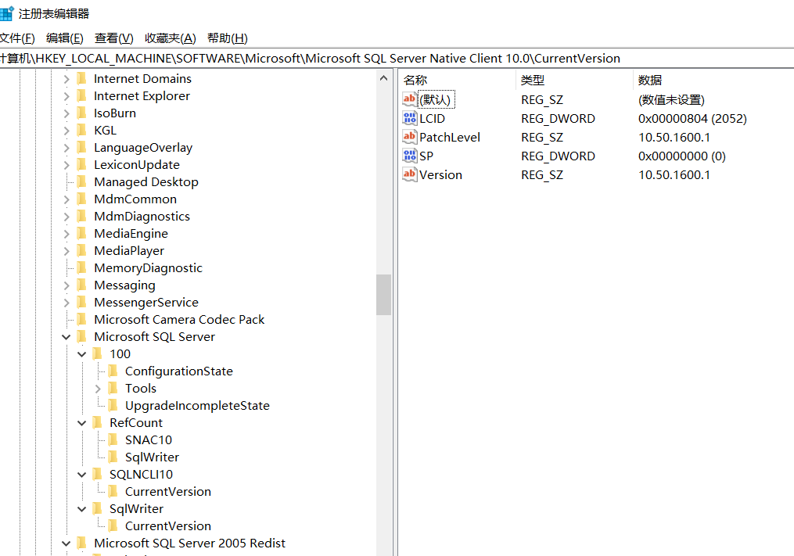This screenshot has height=556, width=794.
Task: Collapse the SqlWriter subkey with CurrentVersion
Action: point(82,509)
